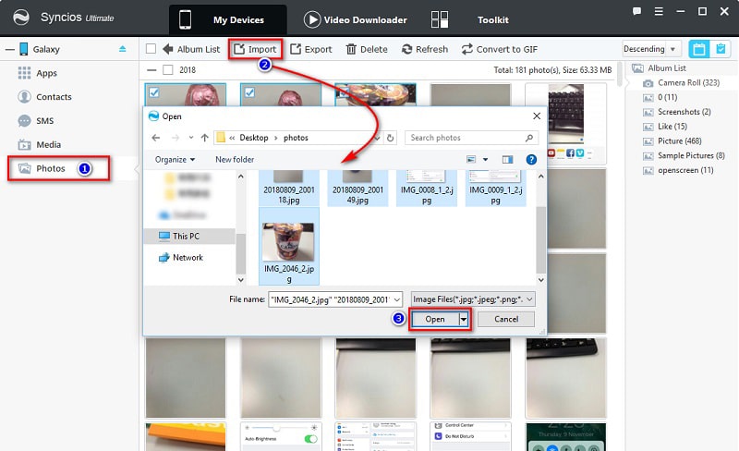Toggle the select-all checkbox beside Album List
The image size is (739, 451).
[x=151, y=49]
